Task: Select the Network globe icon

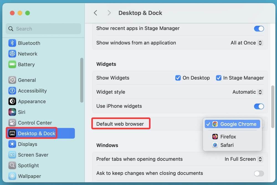Action: (x=12, y=54)
